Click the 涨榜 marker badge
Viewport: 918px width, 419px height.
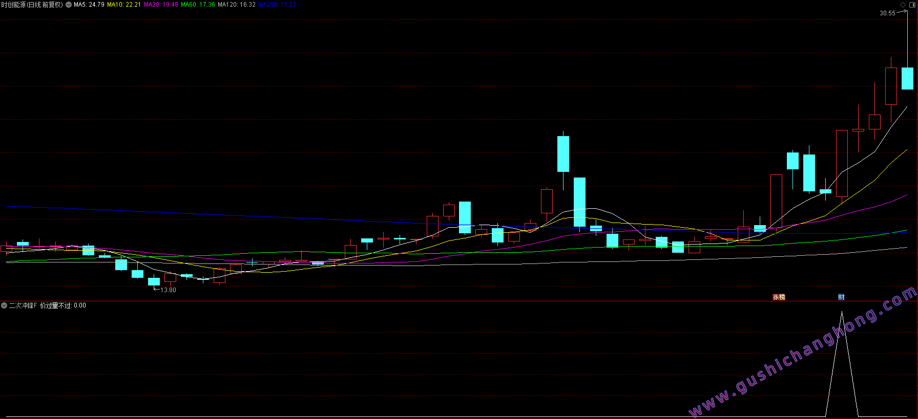[779, 297]
